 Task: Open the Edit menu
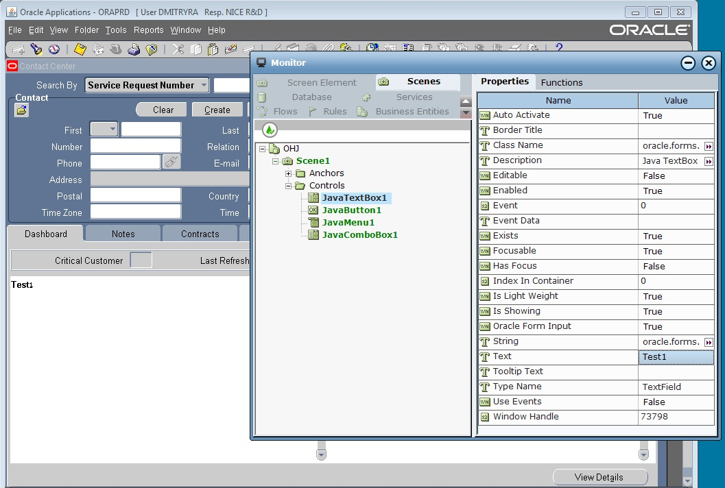(x=36, y=30)
